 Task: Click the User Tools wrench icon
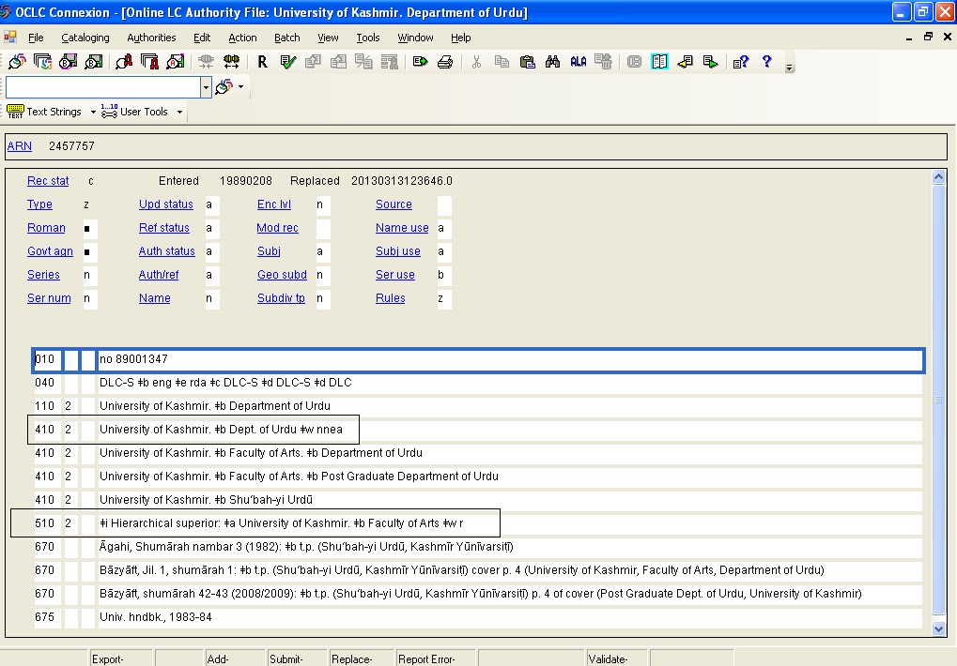[x=109, y=112]
